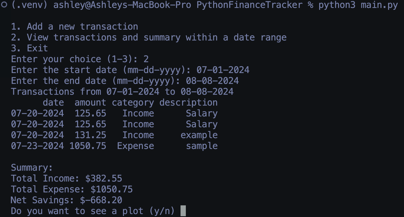Viewport: 404px width, 217px height.
Task: Click the Total Expense value $1050.75
Action: (x=112, y=189)
